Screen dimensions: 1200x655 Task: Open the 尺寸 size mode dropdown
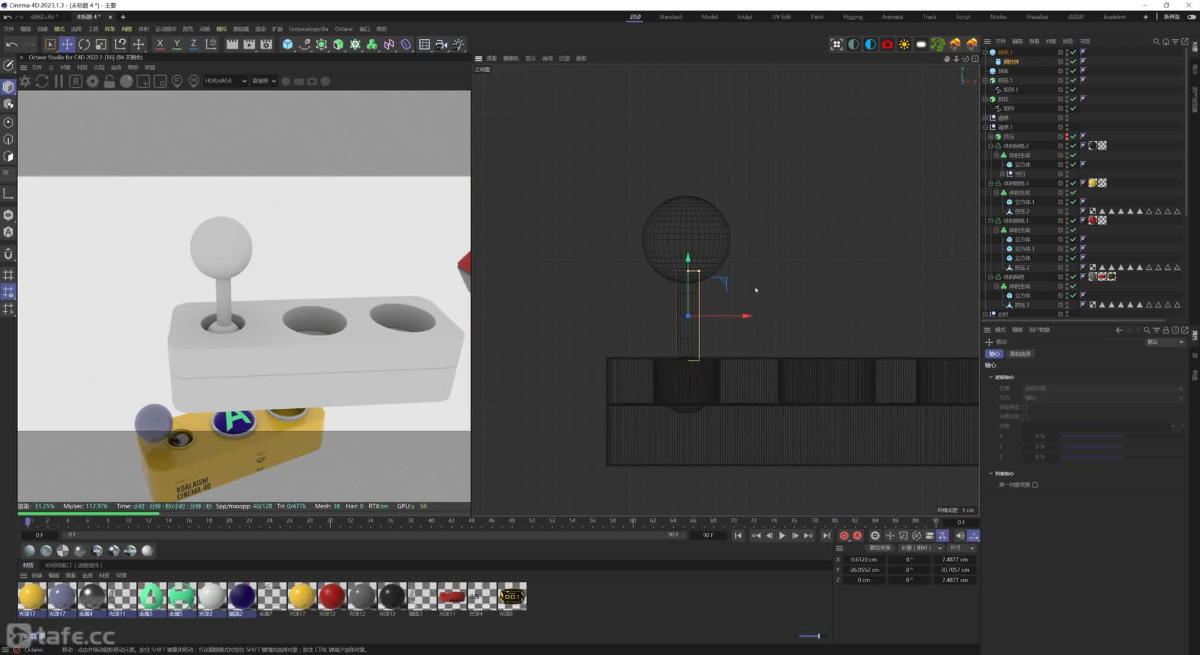(x=961, y=548)
